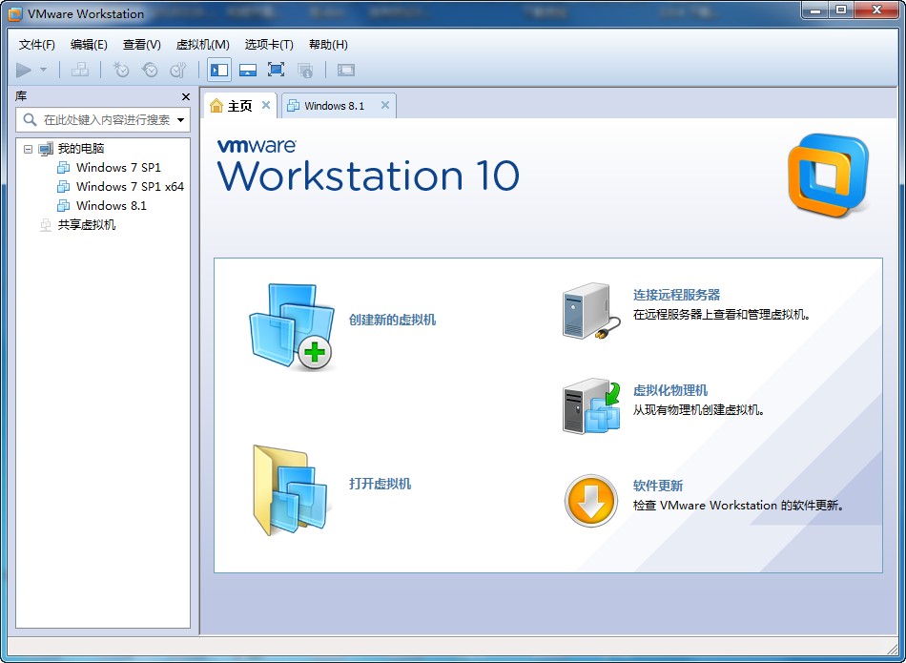The image size is (906, 663).
Task: Collapse the 我的电脑 tree node
Action: tap(27, 148)
